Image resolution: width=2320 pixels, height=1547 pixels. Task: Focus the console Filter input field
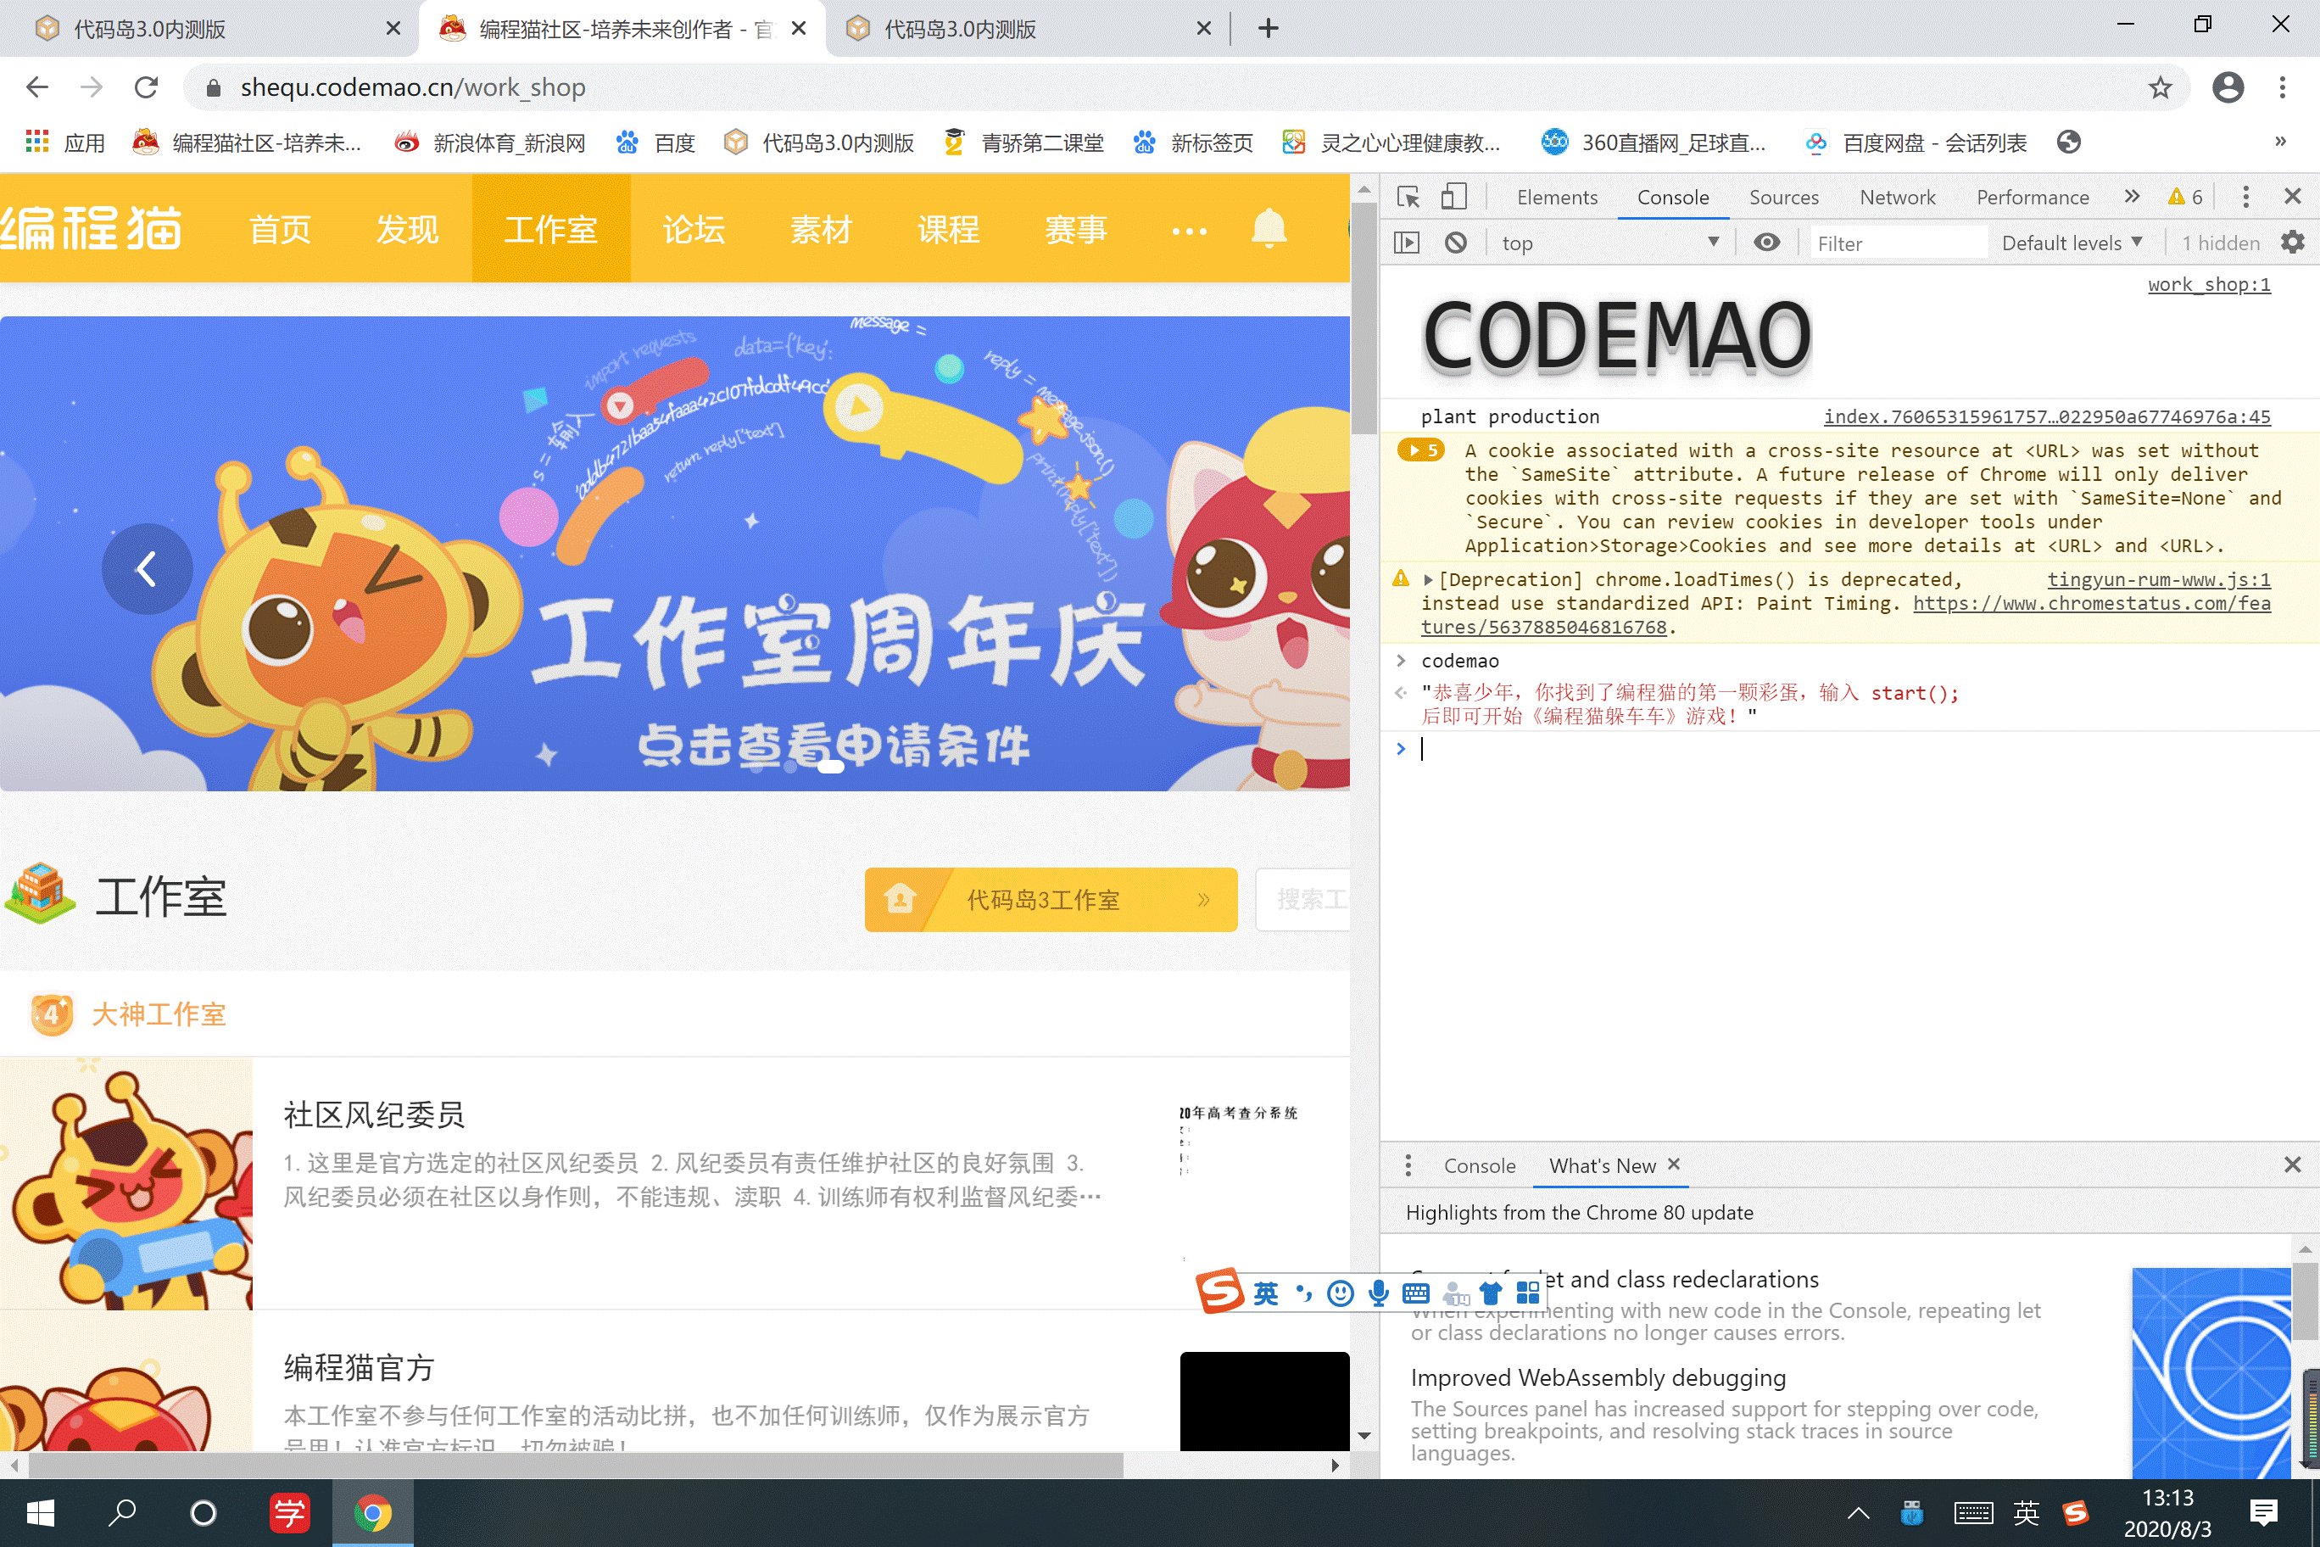1898,243
